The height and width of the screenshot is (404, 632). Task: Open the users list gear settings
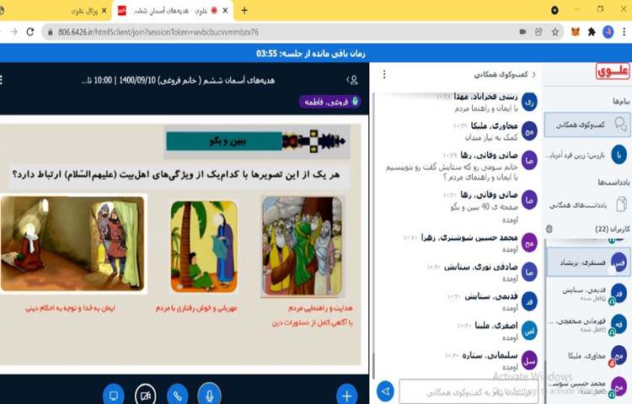point(549,229)
